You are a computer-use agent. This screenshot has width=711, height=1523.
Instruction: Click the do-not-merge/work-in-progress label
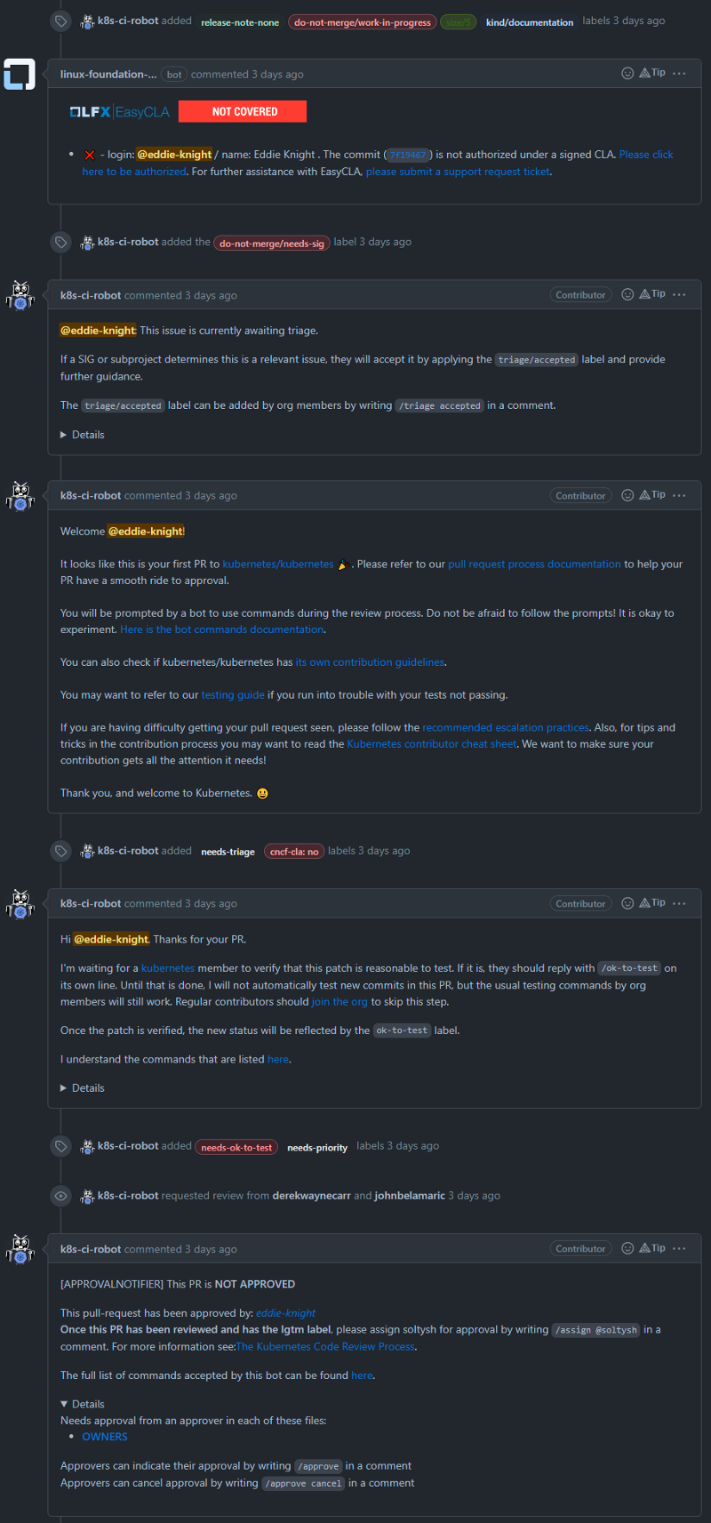click(x=363, y=22)
